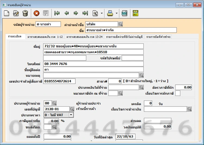Image resolution: width=204 pixels, height=145 pixels.
Task: Maximize the รายละเอียดผู้จำหน่าย window
Action: pos(188,5)
